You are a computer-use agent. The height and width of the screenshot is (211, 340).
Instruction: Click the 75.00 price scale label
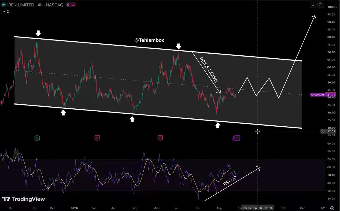pos(331,45)
